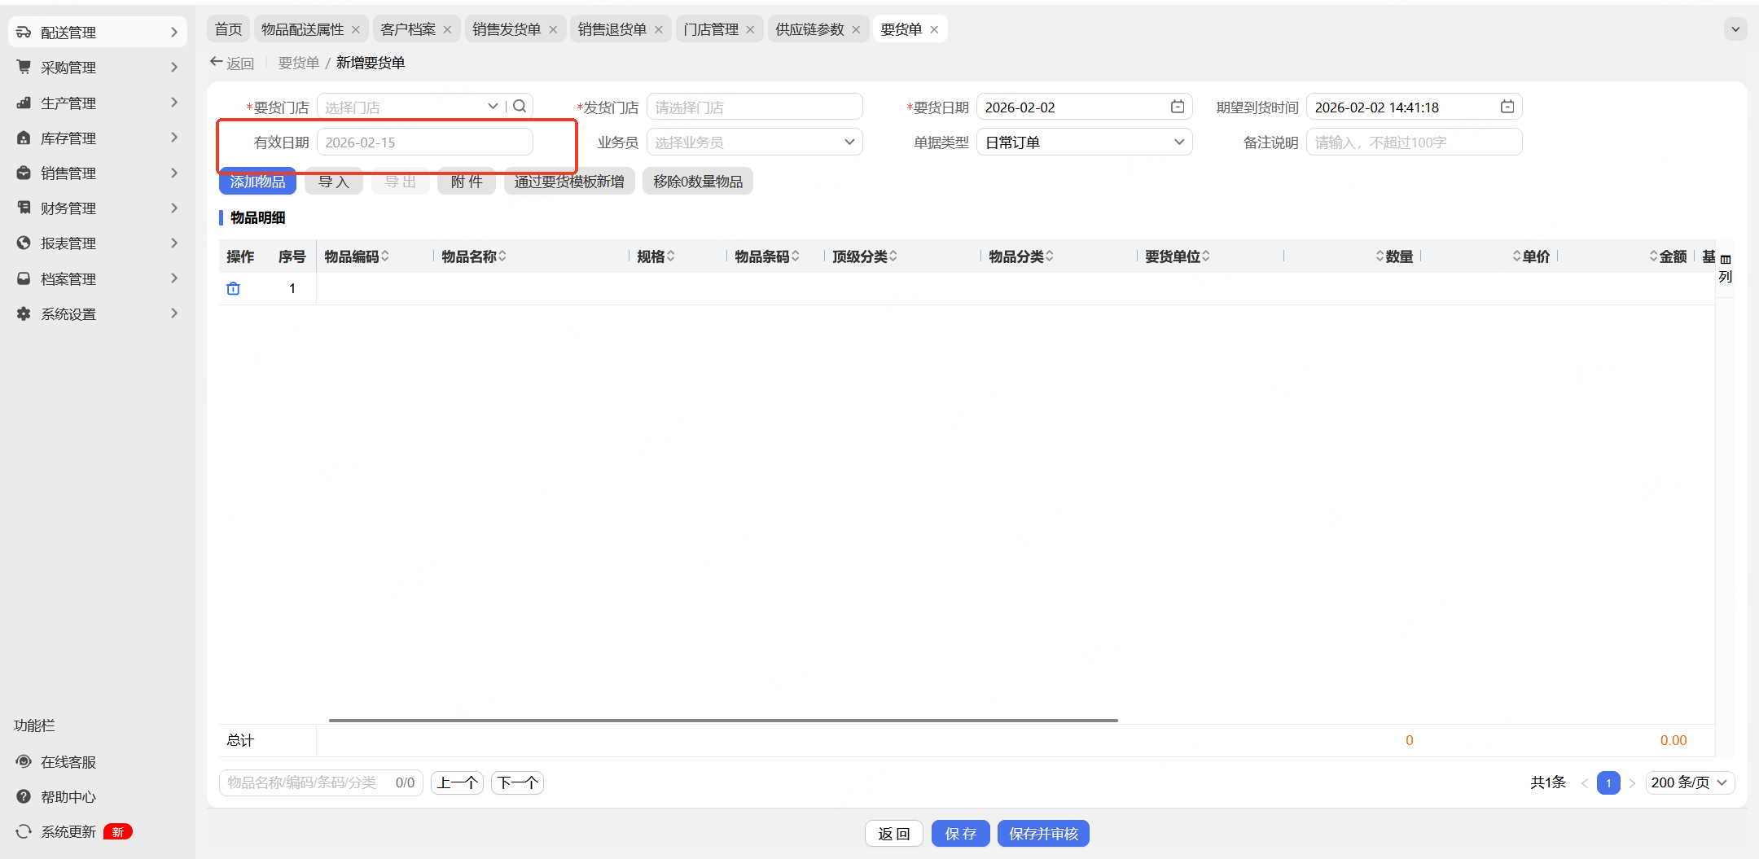This screenshot has width=1759, height=859.
Task: Expand the tab list dropdown at top right
Action: (1735, 29)
